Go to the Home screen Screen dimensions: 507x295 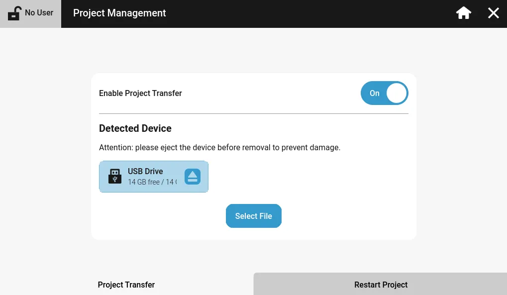464,13
